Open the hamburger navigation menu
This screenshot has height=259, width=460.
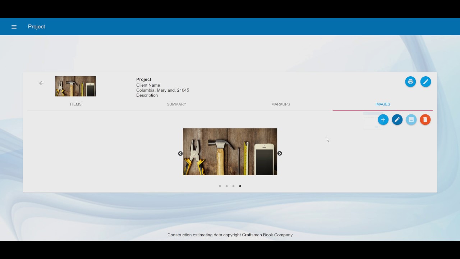[14, 27]
